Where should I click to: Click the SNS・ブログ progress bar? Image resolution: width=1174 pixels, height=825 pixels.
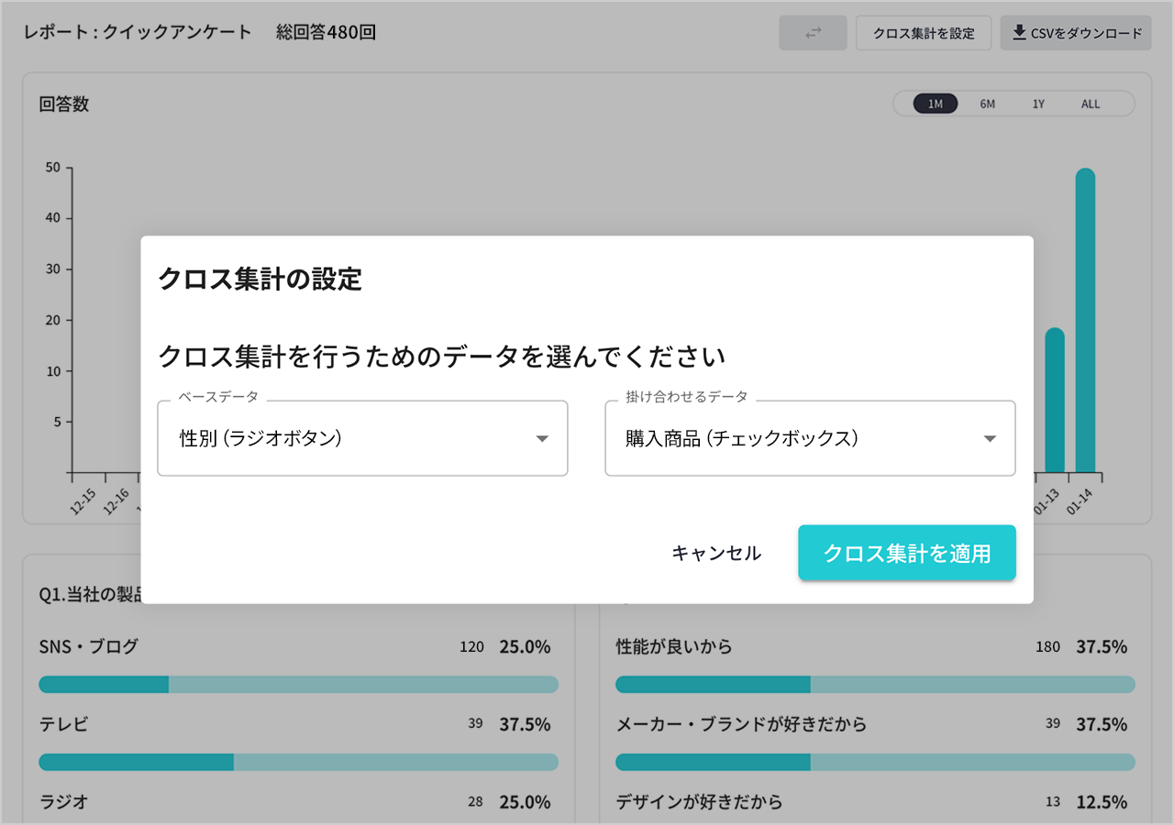click(298, 684)
